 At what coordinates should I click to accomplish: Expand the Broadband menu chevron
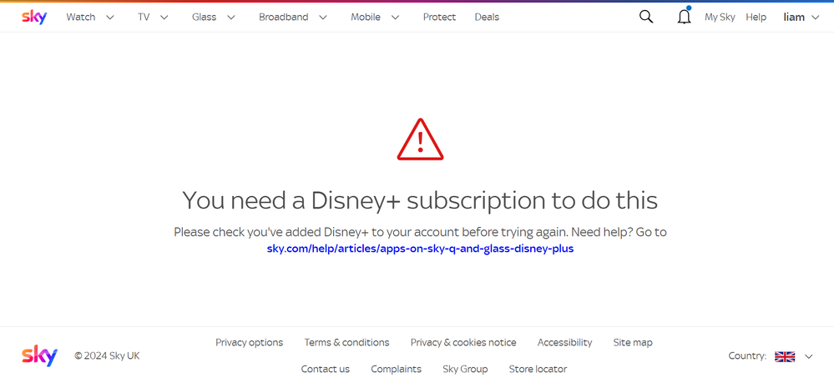coord(323,17)
